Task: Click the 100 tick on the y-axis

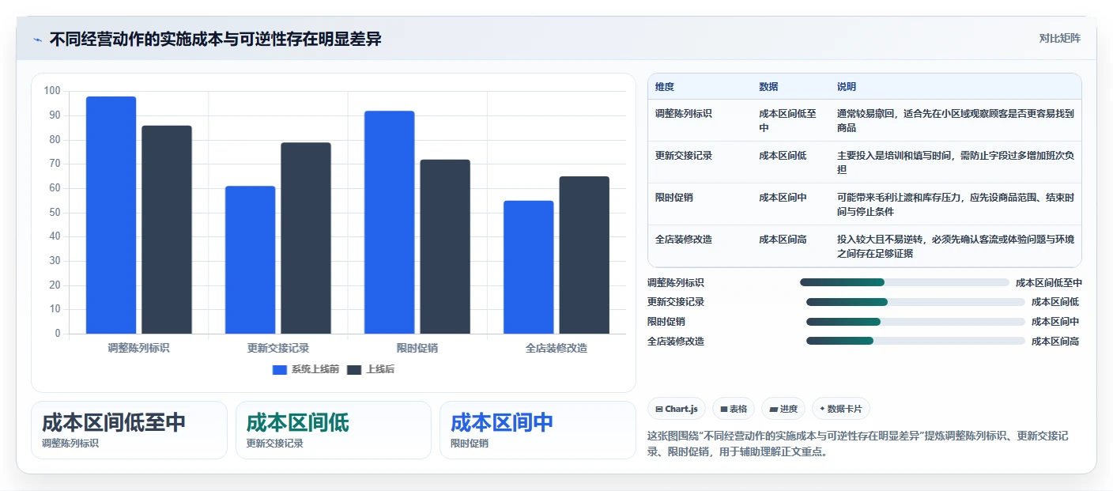Action: (52, 91)
